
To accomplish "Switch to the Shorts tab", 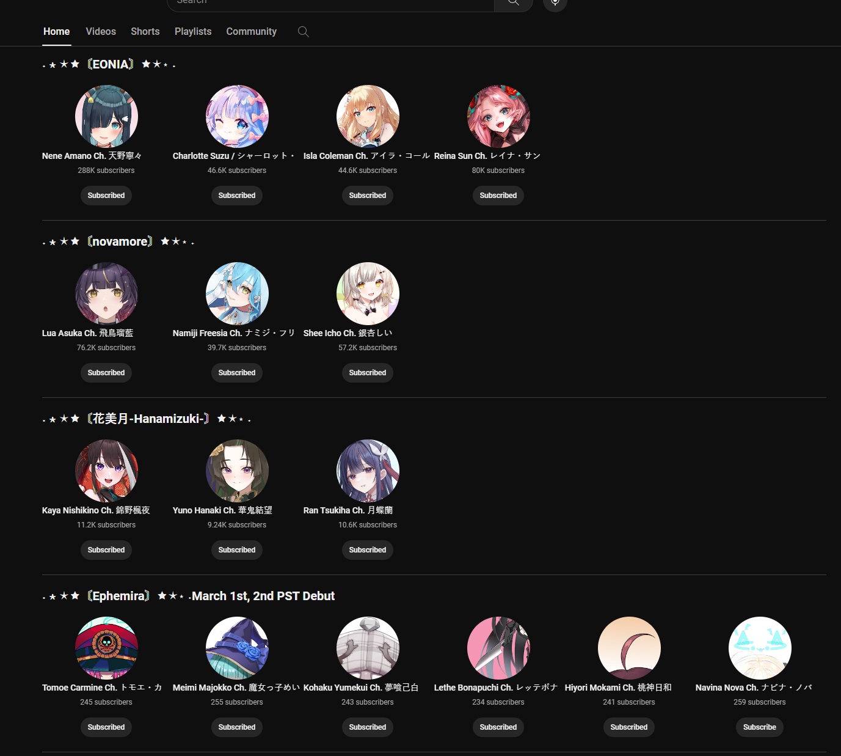I will click(x=145, y=32).
